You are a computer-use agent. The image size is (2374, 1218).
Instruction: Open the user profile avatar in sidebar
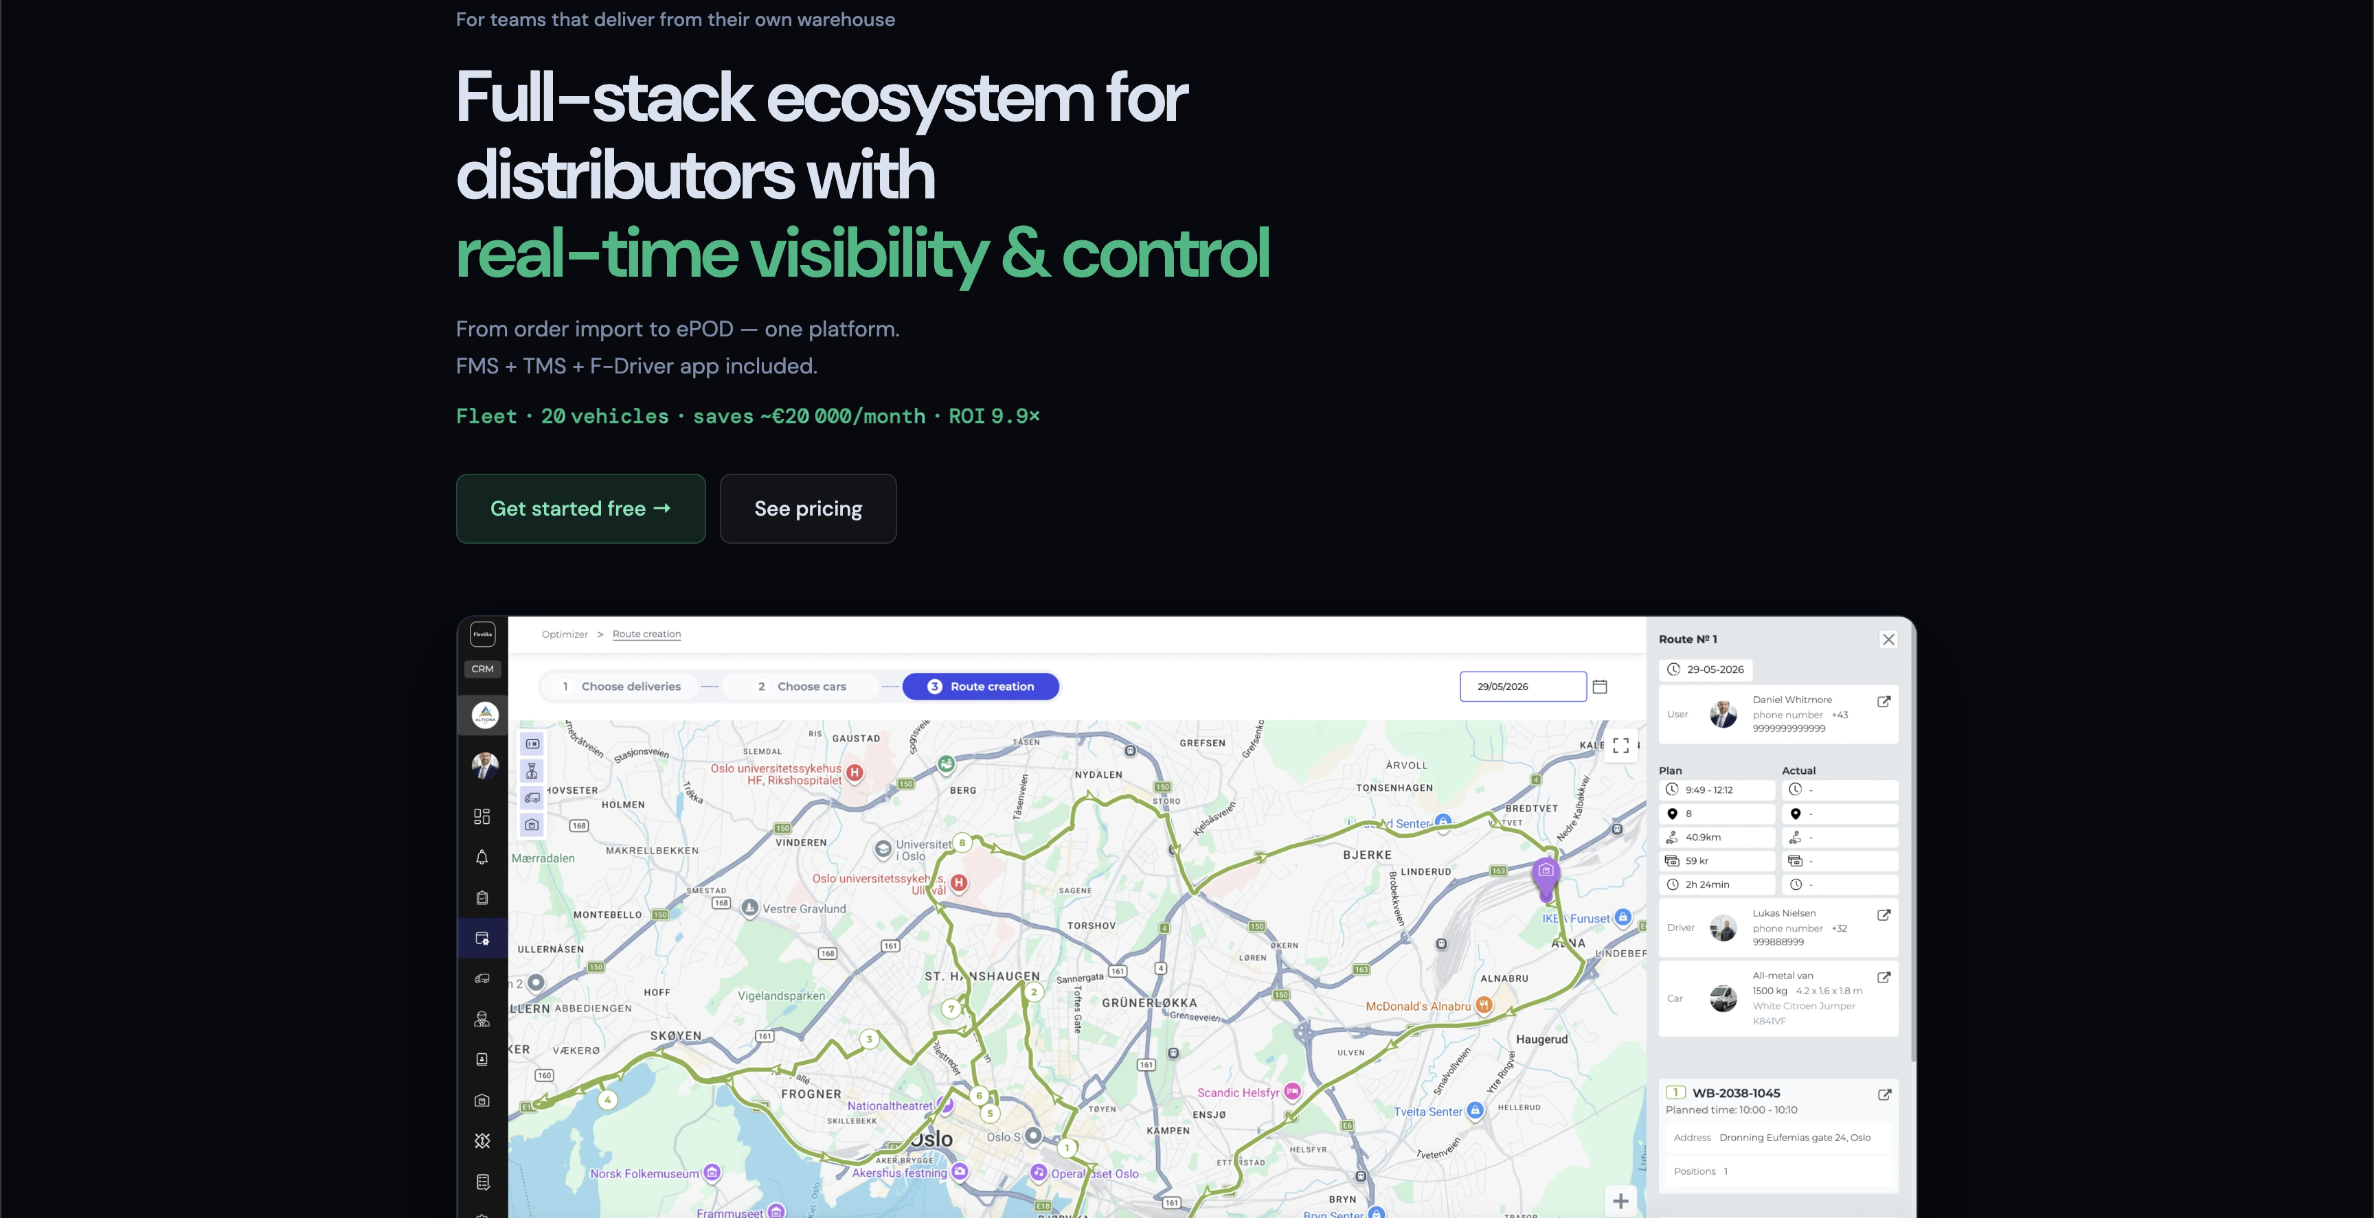485,765
